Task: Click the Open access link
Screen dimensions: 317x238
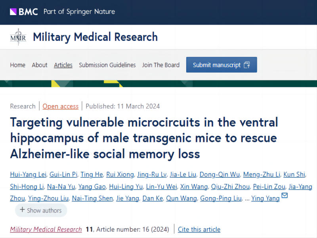Action: coord(61,106)
